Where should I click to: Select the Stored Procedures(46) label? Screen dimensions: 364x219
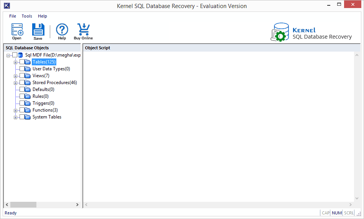(x=55, y=83)
